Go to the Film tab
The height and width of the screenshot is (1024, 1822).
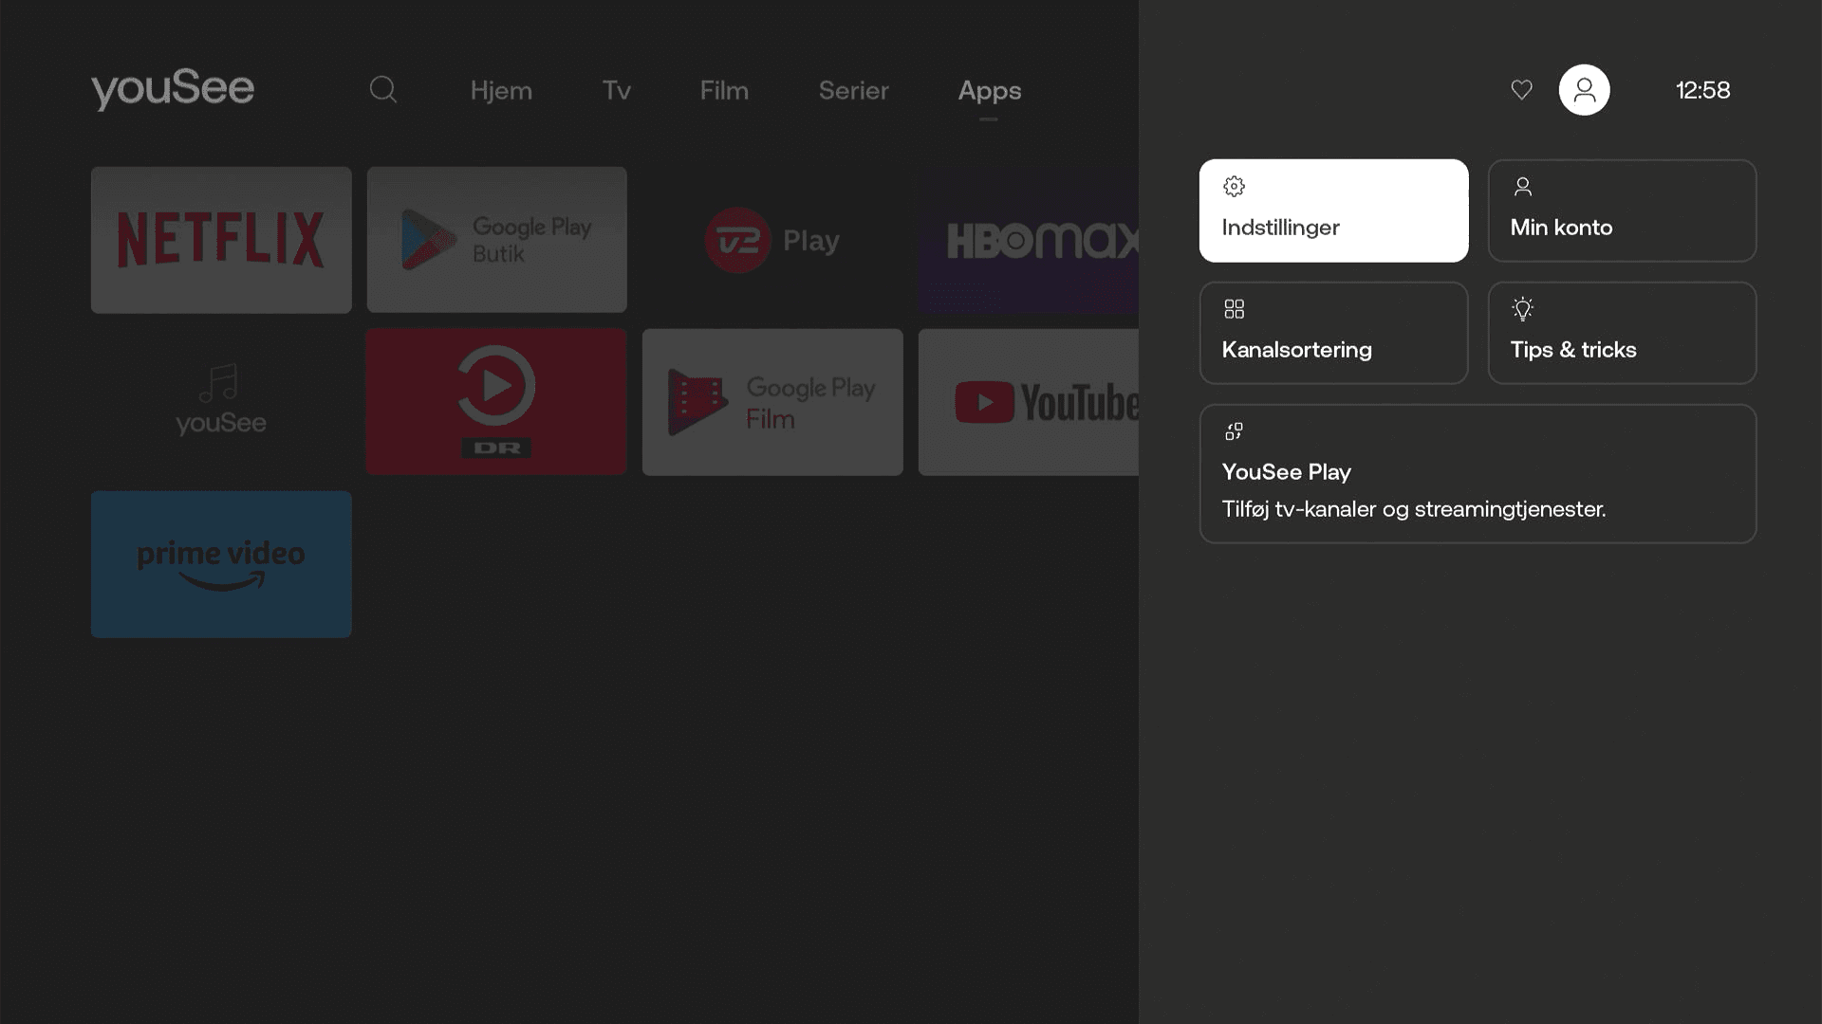724,91
